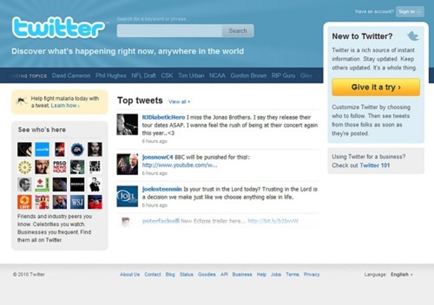Click the Give it a try button
Screen dimensions: 434x305
pyautogui.click(x=376, y=87)
